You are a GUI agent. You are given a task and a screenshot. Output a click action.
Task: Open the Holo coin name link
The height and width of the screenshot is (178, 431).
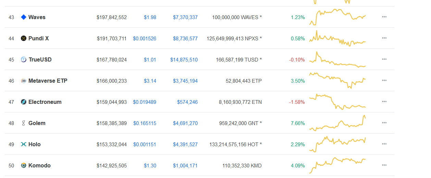[35, 144]
